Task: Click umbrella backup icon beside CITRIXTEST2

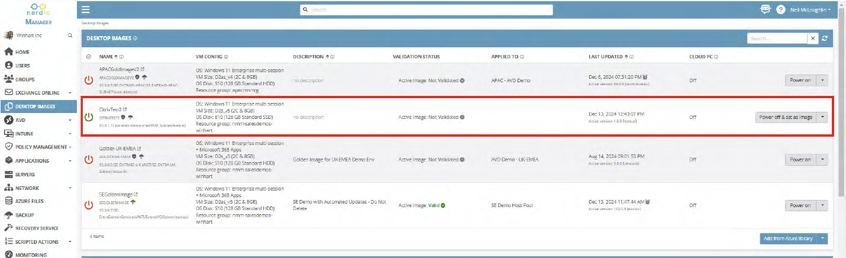Action: click(x=130, y=117)
